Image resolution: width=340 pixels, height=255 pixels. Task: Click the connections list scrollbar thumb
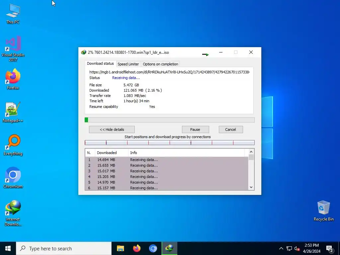tap(251, 157)
